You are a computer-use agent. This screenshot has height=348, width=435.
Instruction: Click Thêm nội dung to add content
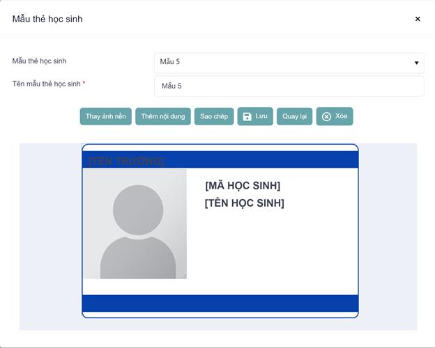tap(163, 116)
